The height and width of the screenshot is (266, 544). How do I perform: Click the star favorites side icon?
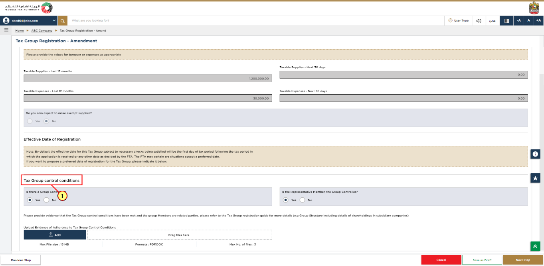(x=535, y=178)
